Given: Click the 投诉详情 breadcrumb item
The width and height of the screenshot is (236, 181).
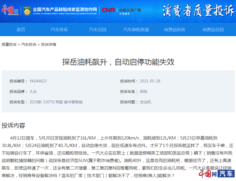Looking at the screenshot, I should [49, 44].
